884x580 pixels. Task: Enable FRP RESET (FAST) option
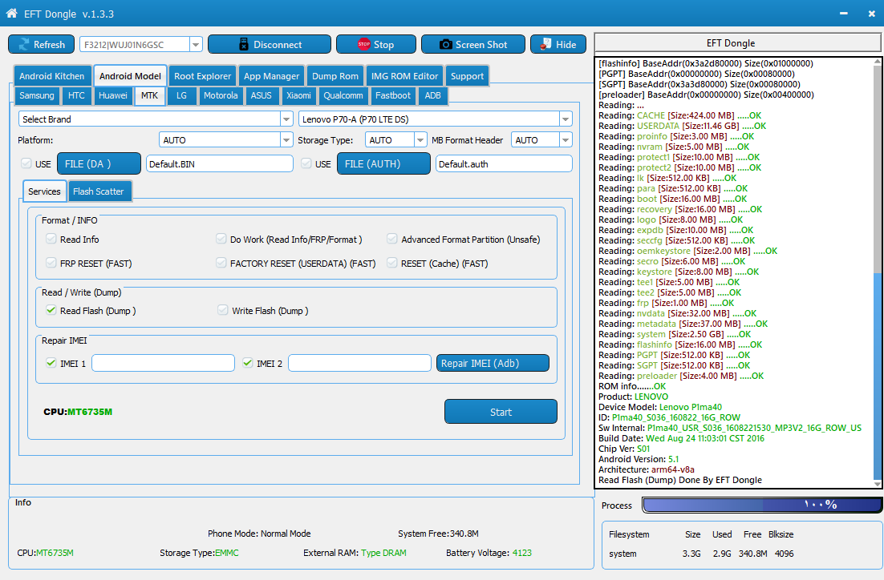51,263
